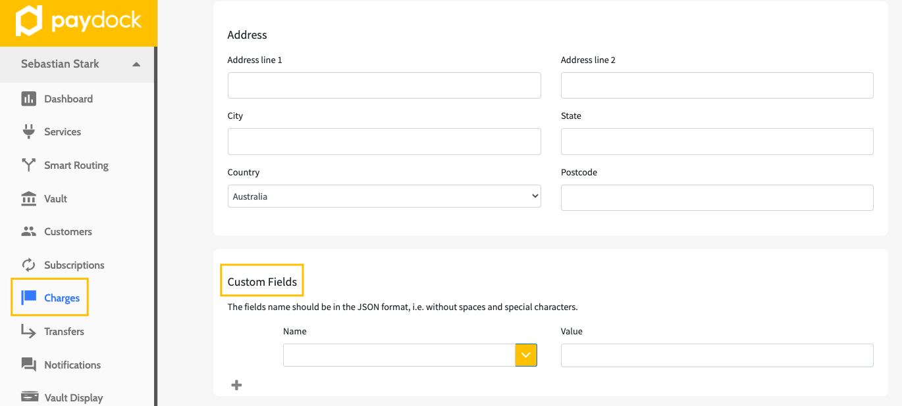Click the Paydock logo
Screen dimensions: 902x406
[78, 22]
